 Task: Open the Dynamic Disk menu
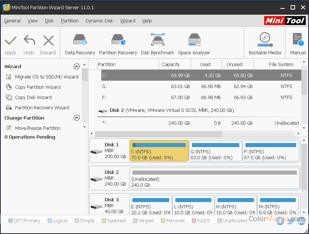click(x=99, y=21)
